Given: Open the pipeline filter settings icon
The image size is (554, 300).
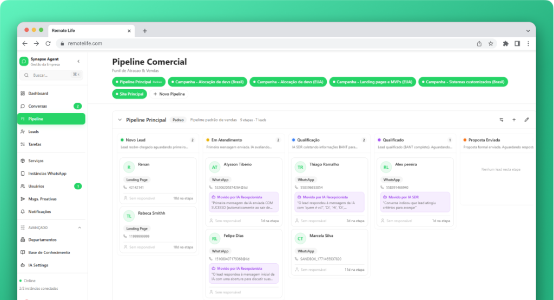Looking at the screenshot, I should [501, 119].
